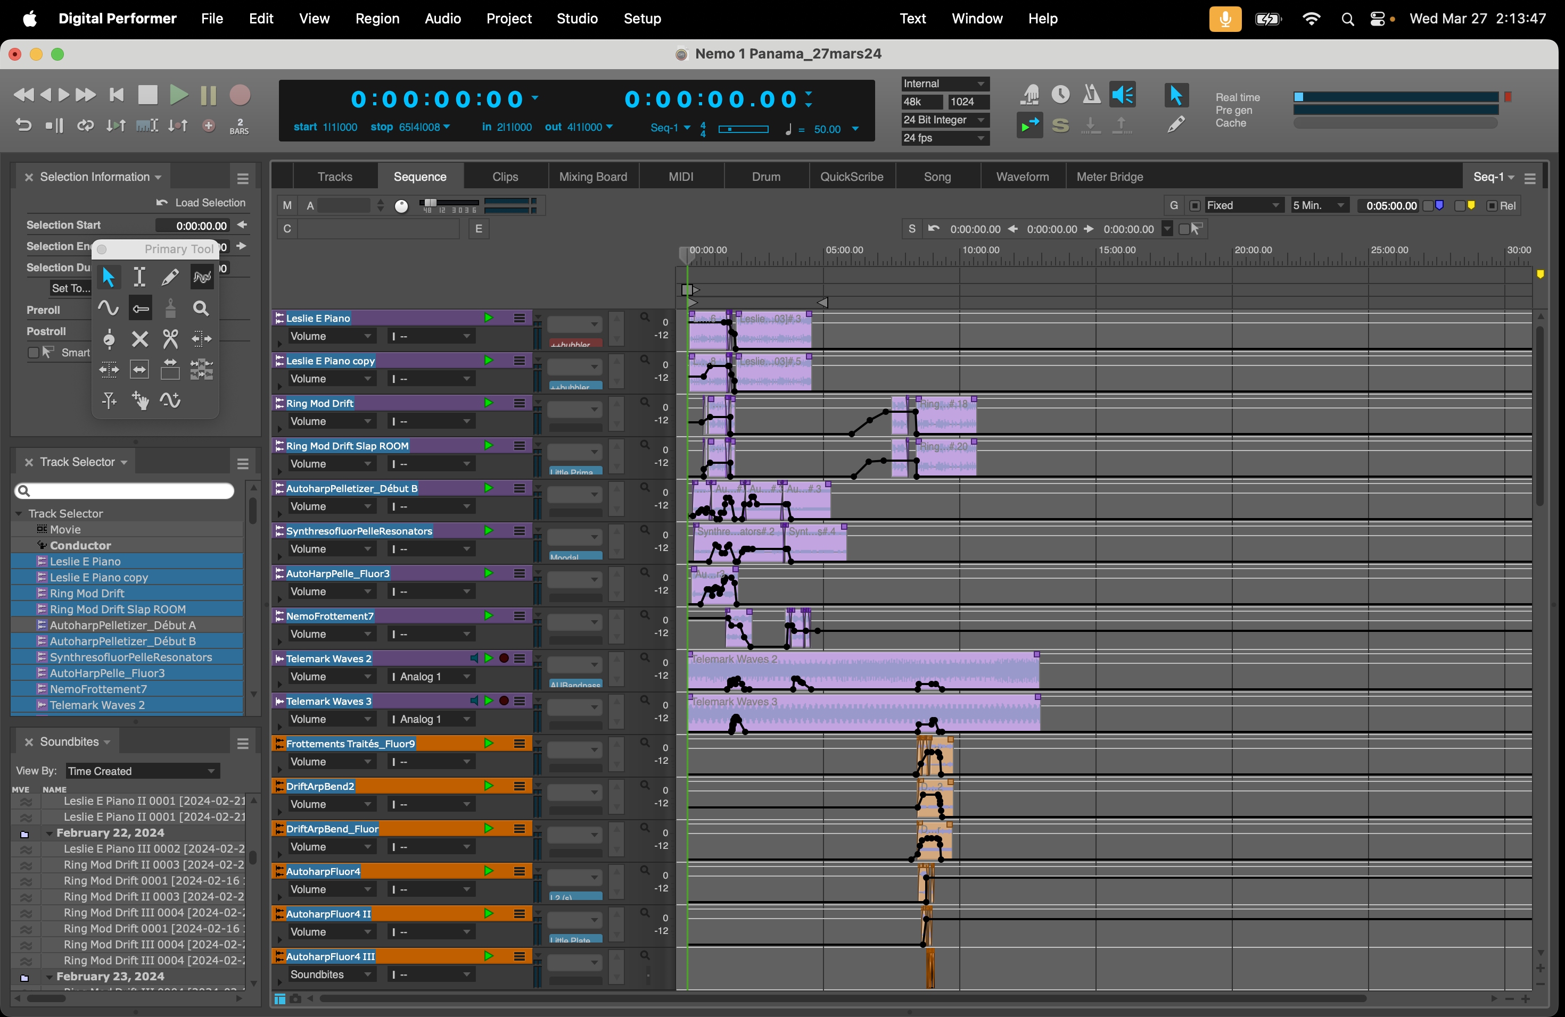Click the red Record button

[240, 95]
